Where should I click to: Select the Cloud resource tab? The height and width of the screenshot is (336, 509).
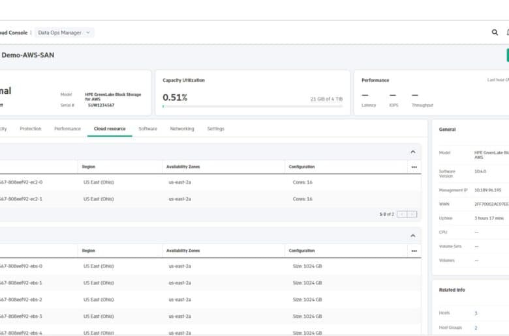click(x=110, y=129)
